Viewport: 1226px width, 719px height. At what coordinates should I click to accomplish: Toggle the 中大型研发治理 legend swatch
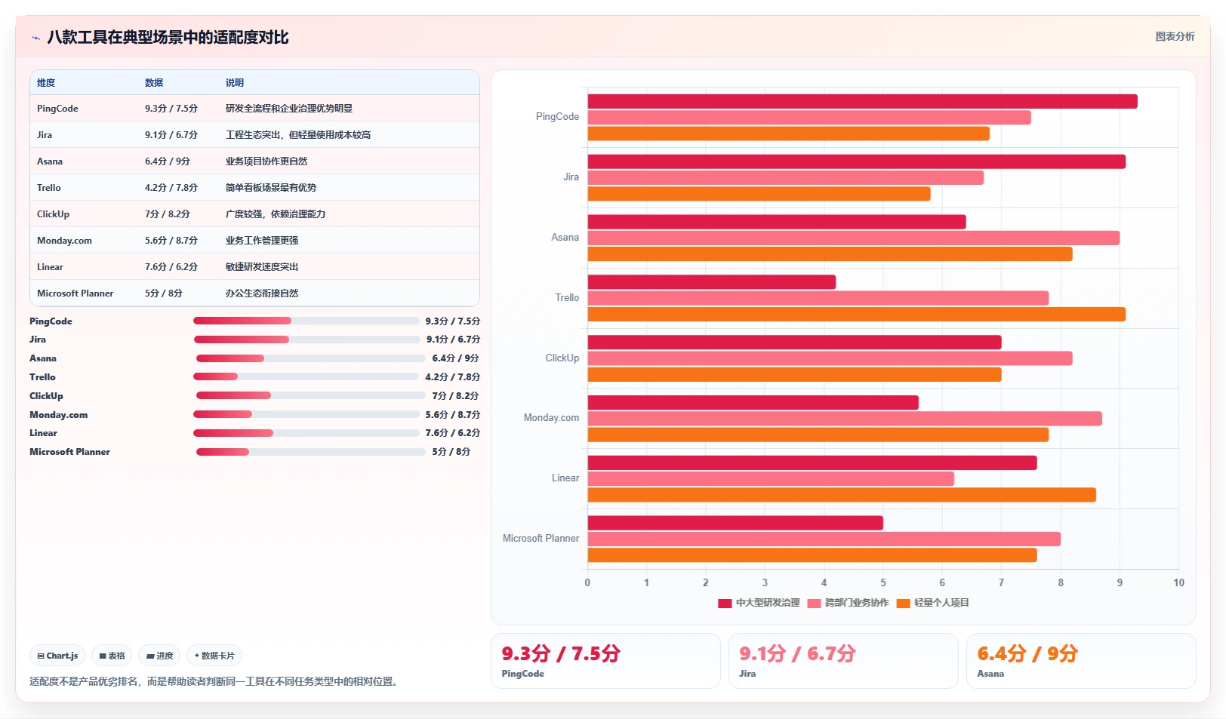(725, 603)
